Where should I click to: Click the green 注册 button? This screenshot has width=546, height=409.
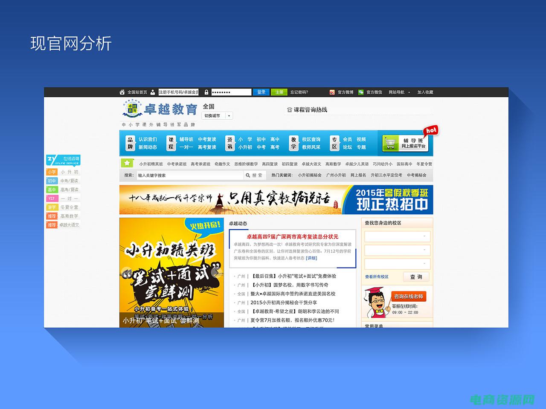click(279, 92)
